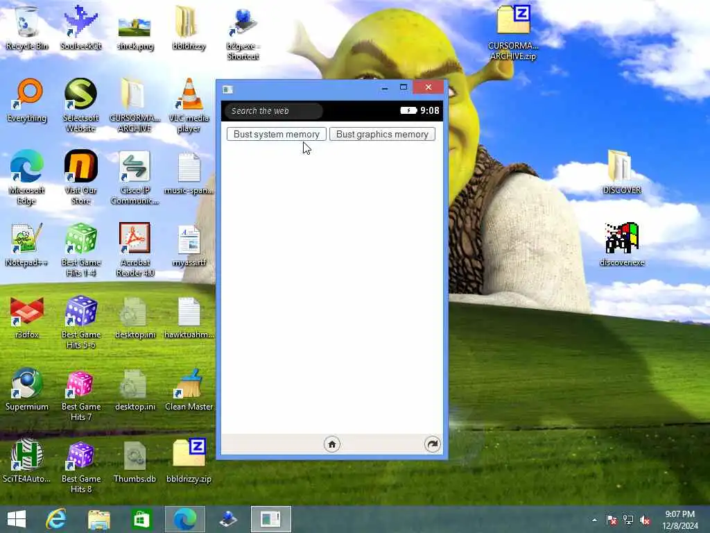The width and height of the screenshot is (710, 533).
Task: Select the music-span text file icon
Action: pyautogui.click(x=189, y=174)
